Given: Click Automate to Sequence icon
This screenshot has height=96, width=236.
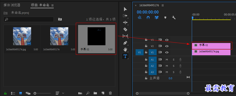Looking at the screenshot, I should click(x=80, y=93).
